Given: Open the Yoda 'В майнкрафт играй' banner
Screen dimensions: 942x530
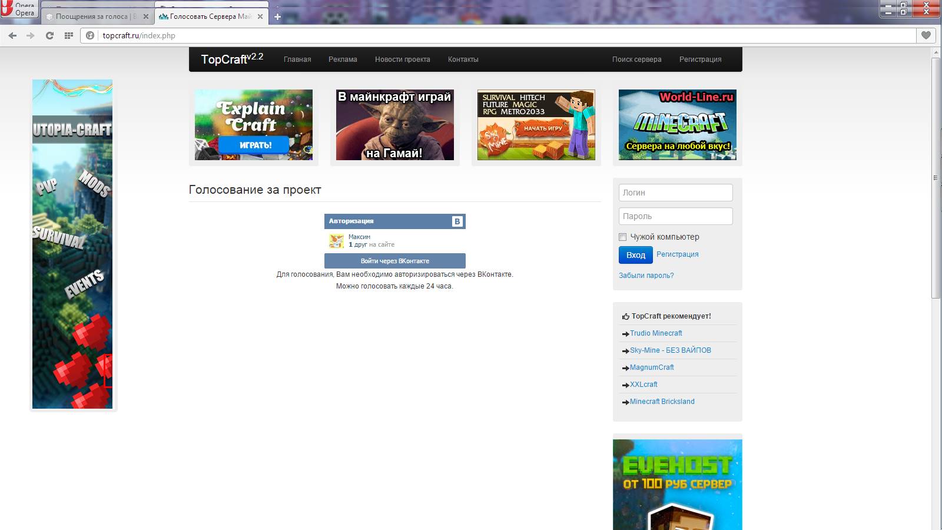Looking at the screenshot, I should coord(395,125).
